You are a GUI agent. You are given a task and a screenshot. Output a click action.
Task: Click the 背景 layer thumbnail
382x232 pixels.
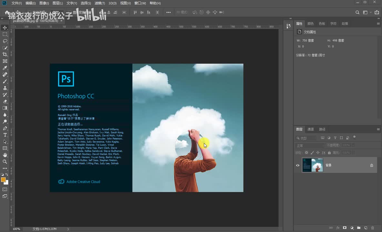(x=313, y=165)
